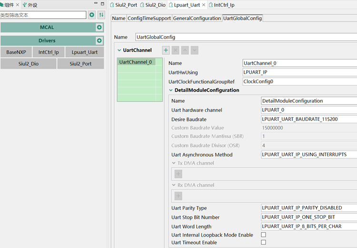Switch to the IntCtrl_Ip editor tab
The height and width of the screenshot is (248, 357).
[x=221, y=5]
